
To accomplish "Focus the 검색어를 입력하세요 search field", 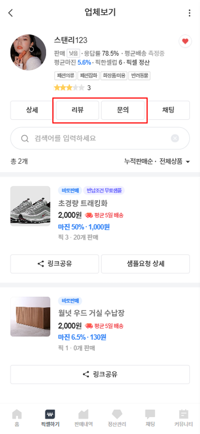I will [100, 138].
